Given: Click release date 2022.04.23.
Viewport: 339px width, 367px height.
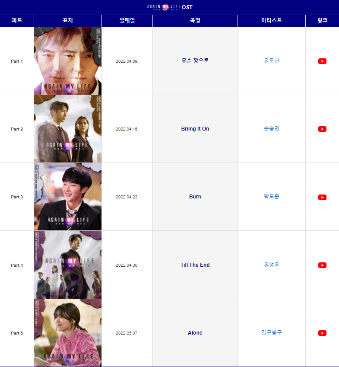Looking at the screenshot, I should [x=127, y=197].
